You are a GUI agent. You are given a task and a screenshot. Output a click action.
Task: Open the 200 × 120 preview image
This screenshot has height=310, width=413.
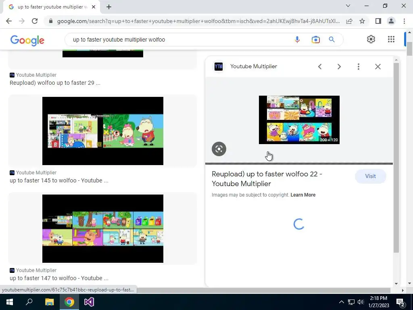pyautogui.click(x=299, y=120)
